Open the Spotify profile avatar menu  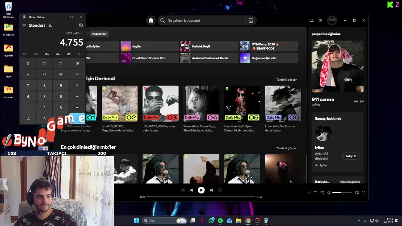[332, 20]
